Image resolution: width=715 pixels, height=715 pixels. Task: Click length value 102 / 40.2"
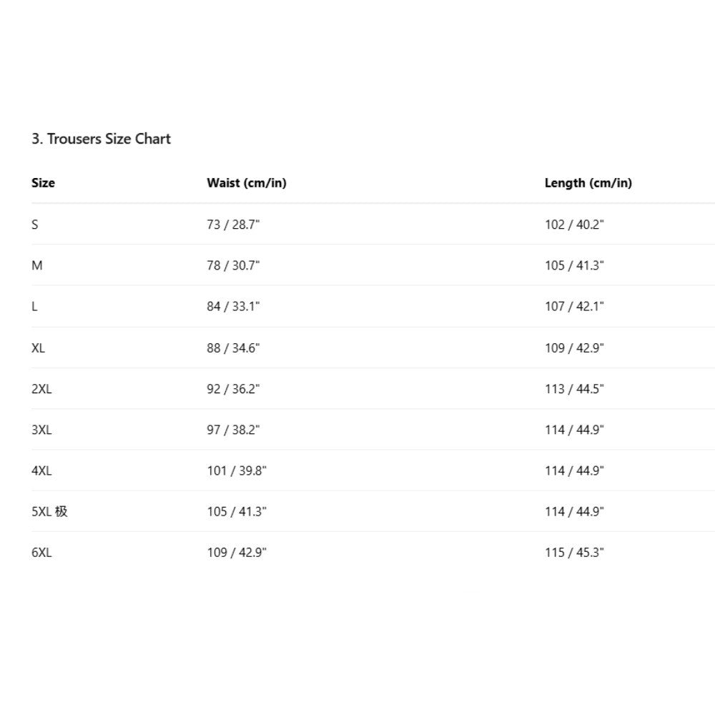click(574, 225)
